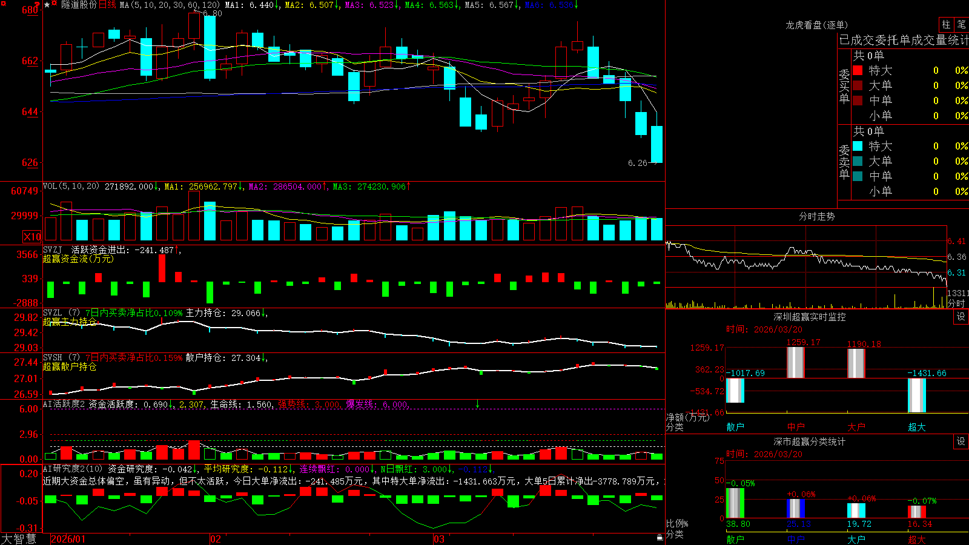The height and width of the screenshot is (545, 969).
Task: Click cyan 特大 swatch in 委卖单
Action: 858,146
